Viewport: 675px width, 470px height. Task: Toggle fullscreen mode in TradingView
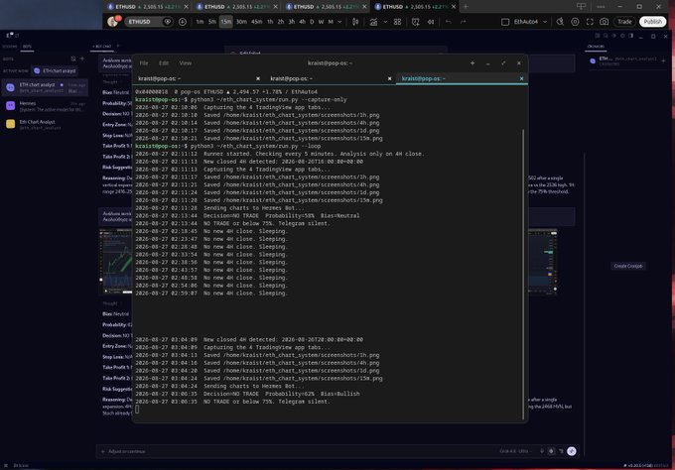(x=590, y=22)
